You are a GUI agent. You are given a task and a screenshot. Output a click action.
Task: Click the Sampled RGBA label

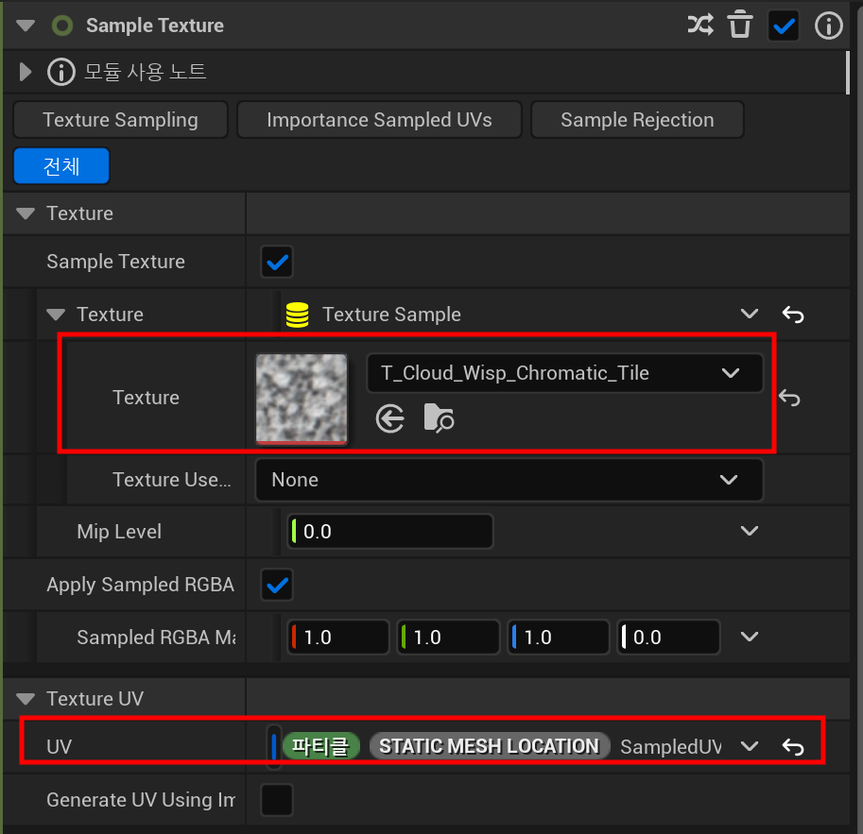point(156,637)
